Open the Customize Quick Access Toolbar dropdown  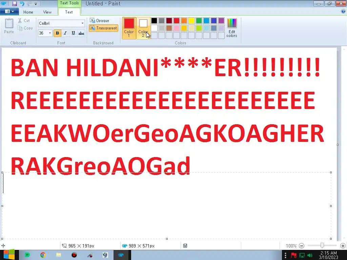(x=36, y=4)
